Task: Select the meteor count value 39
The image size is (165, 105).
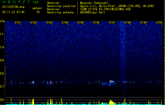Action: pyautogui.click(x=38, y=12)
